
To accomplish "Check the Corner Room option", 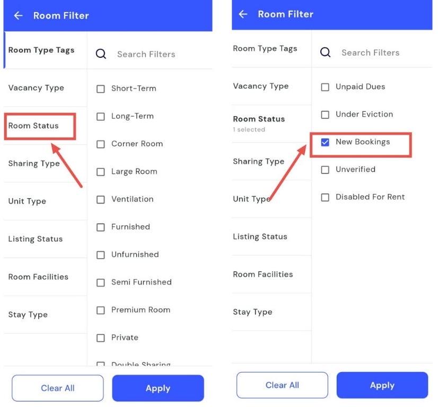I will tap(101, 144).
